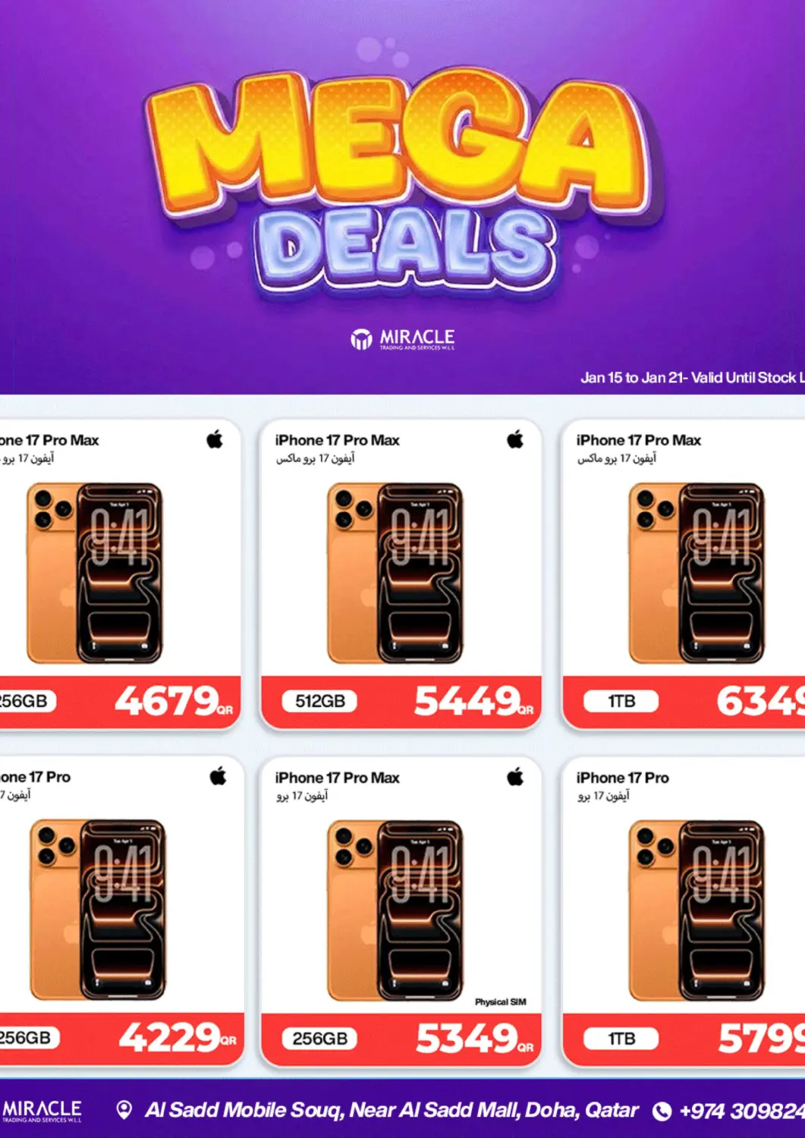This screenshot has width=805, height=1138.
Task: Click the Apple logo on the 512GB card
Action: [516, 439]
